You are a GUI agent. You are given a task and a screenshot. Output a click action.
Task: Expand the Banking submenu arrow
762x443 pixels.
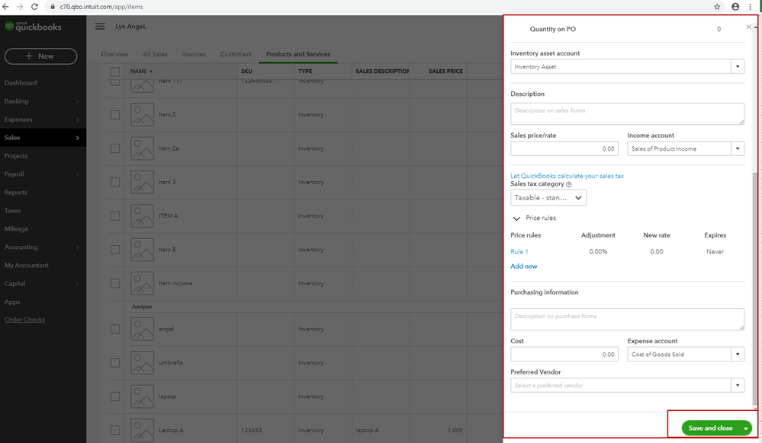[77, 101]
